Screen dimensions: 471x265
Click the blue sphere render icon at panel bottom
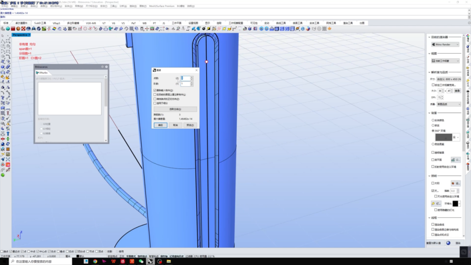pyautogui.click(x=448, y=243)
